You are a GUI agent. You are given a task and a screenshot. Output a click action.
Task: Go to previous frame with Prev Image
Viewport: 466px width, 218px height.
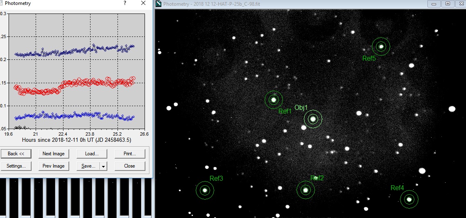click(54, 166)
